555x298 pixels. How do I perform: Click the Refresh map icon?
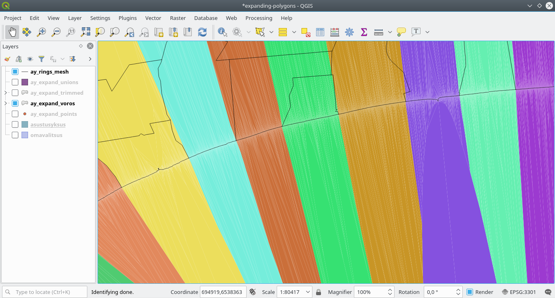[x=202, y=32]
